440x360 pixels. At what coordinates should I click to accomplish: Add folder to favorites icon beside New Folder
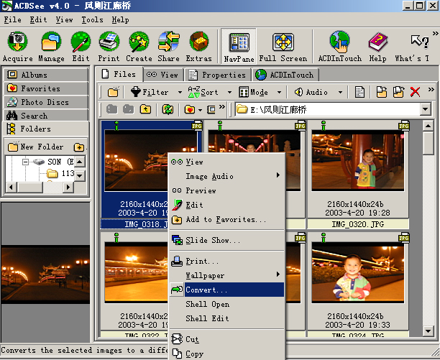pos(79,147)
